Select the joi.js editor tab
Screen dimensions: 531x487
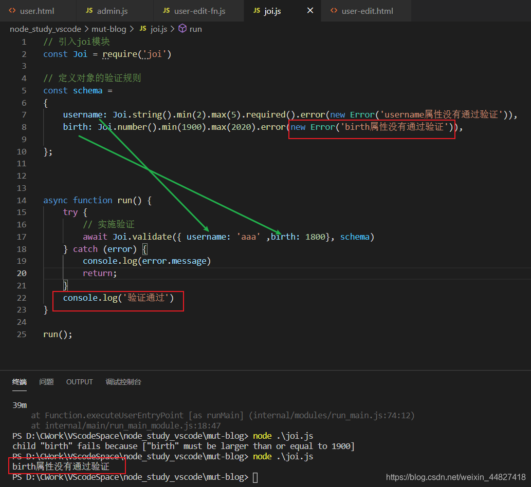pos(282,11)
